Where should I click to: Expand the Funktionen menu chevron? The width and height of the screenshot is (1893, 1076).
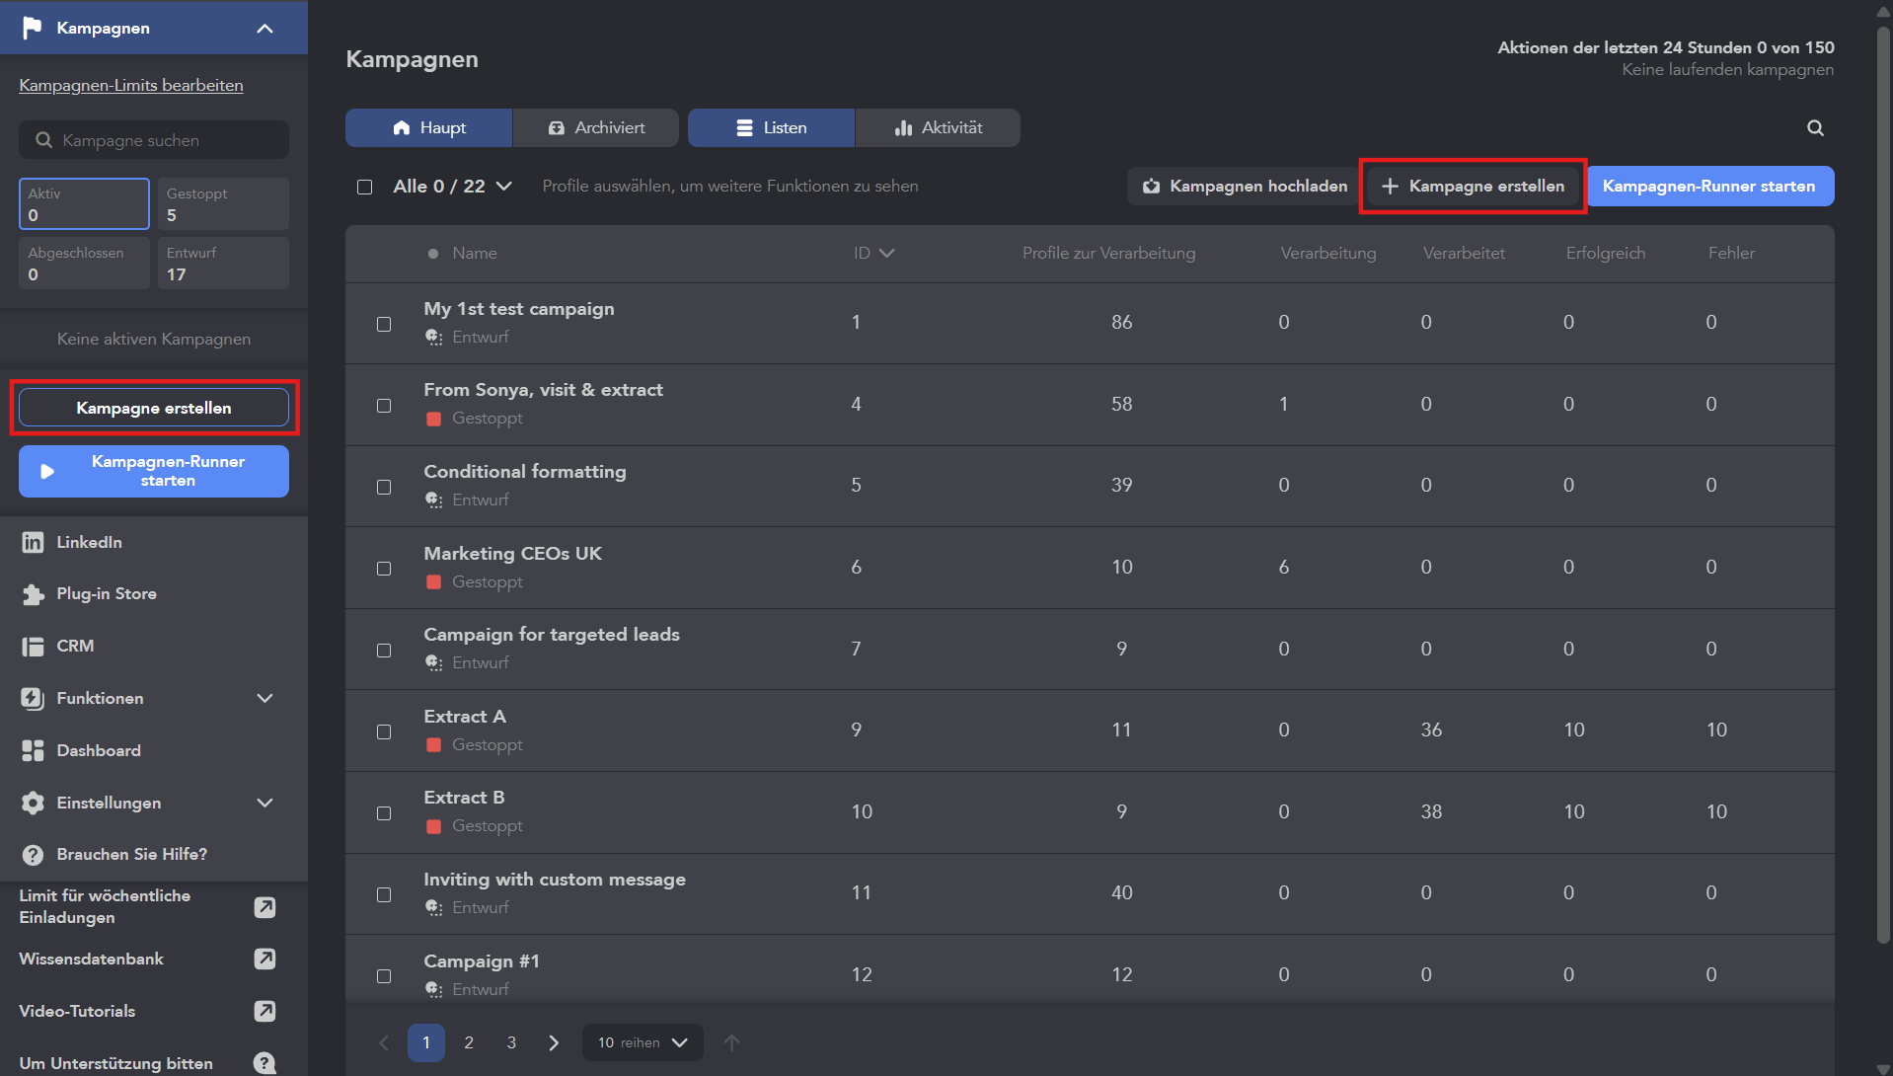[x=265, y=699]
